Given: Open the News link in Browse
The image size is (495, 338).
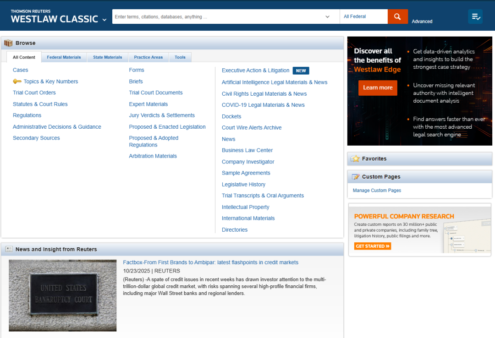Looking at the screenshot, I should (x=228, y=139).
